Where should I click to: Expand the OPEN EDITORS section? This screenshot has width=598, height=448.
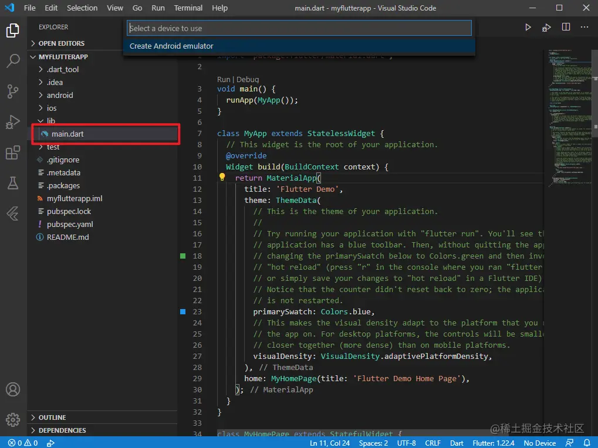[61, 43]
